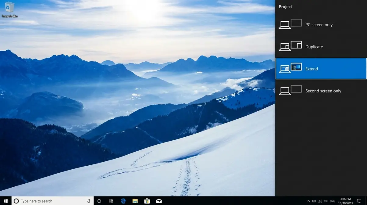Select PC screen only projection mode

(321, 25)
